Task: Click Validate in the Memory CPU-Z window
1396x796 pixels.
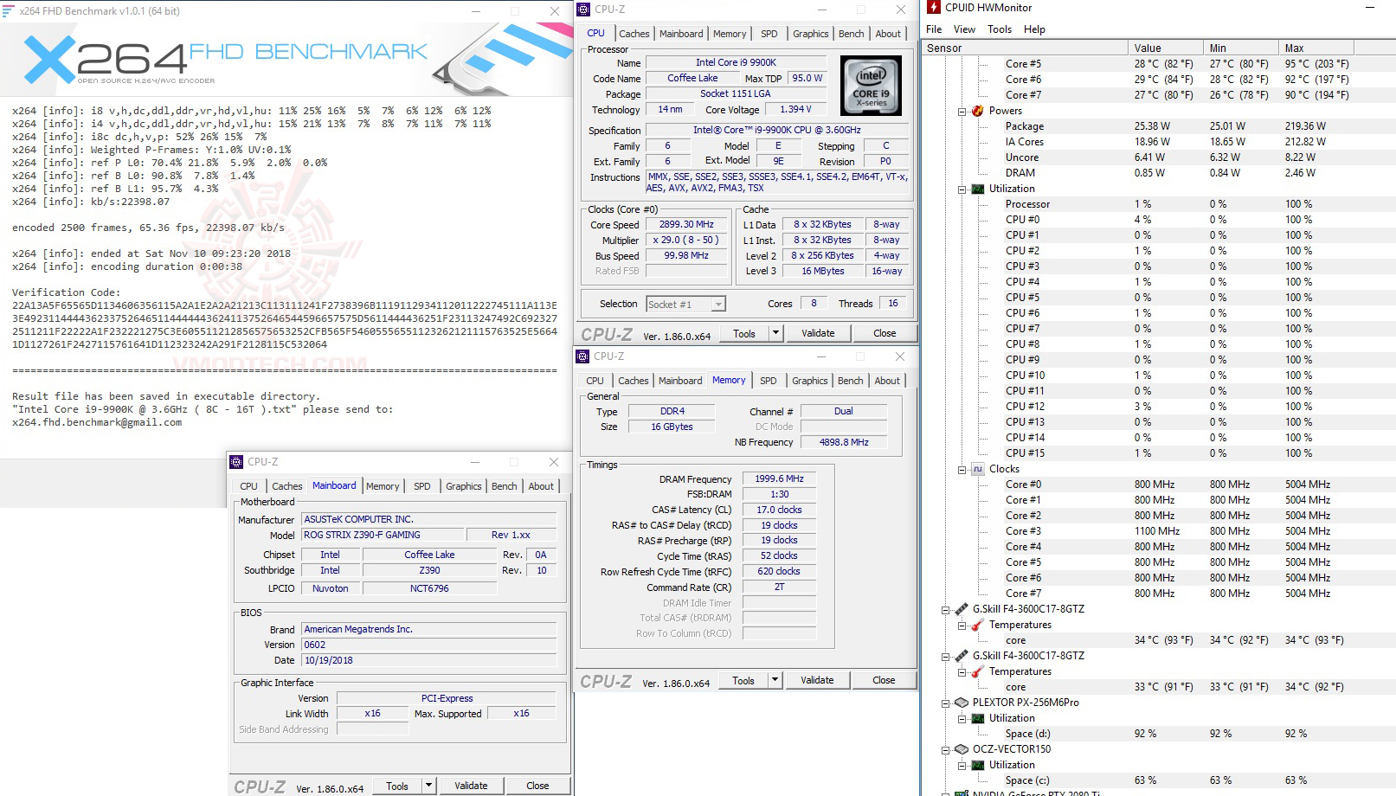Action: click(817, 680)
